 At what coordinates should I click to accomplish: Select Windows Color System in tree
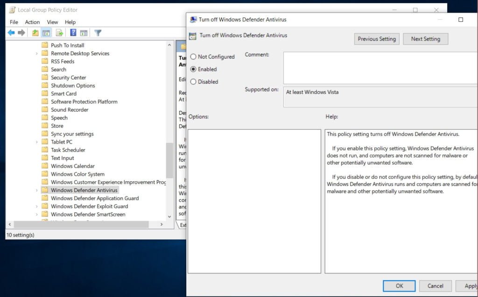[78, 174]
